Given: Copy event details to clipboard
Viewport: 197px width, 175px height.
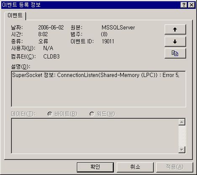Looking at the screenshot, I should pyautogui.click(x=175, y=53).
